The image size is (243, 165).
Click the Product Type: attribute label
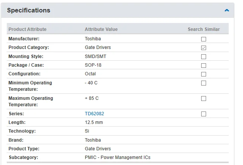pyautogui.click(x=24, y=148)
